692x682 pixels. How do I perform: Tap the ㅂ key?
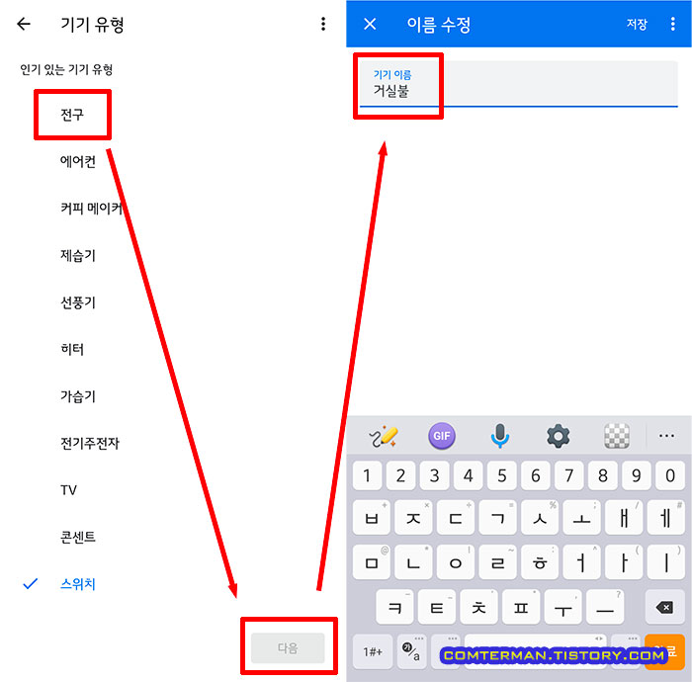372,518
